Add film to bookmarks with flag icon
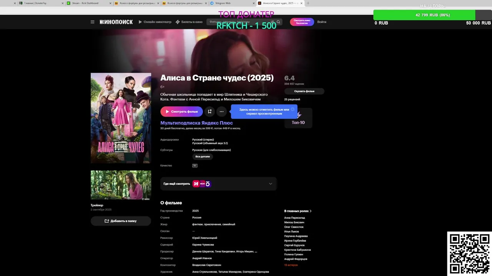The width and height of the screenshot is (492, 276). [209, 112]
